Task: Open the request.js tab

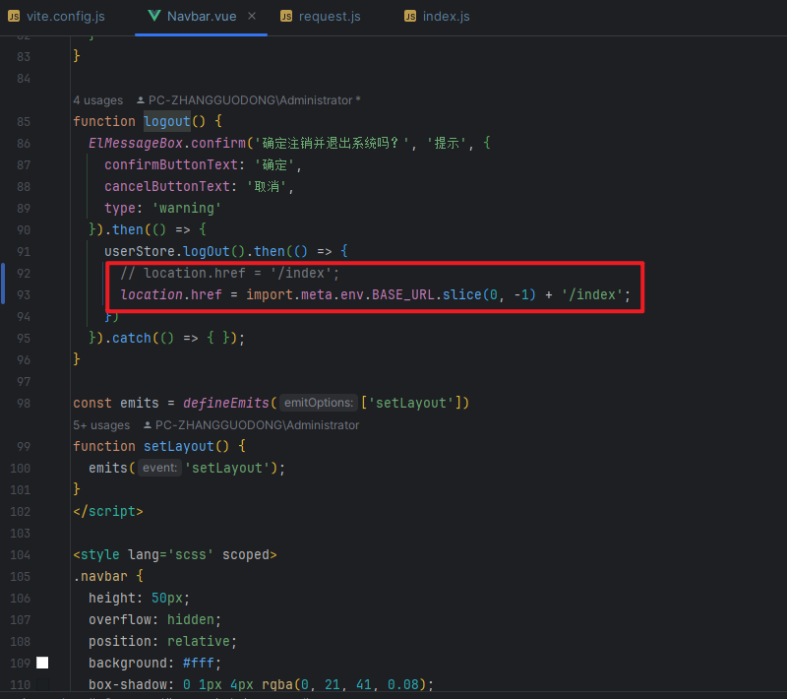Action: click(x=321, y=16)
